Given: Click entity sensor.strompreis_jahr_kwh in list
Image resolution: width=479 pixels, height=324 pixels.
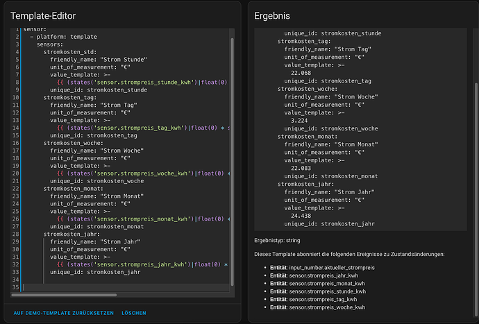Looking at the screenshot, I should (x=323, y=275).
